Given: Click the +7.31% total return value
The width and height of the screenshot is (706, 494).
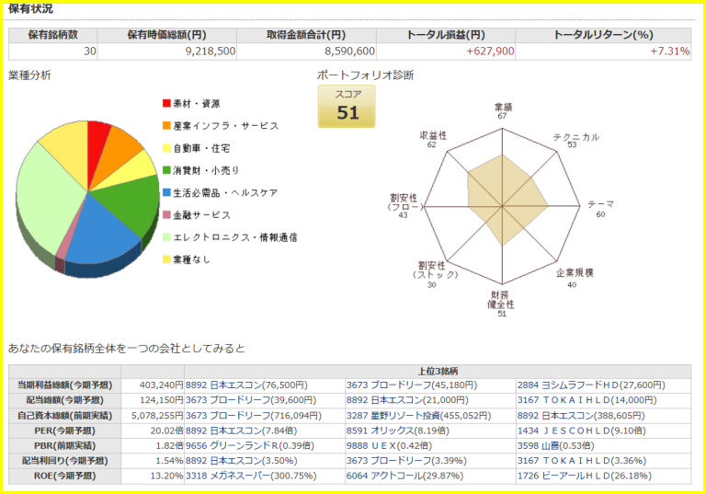Looking at the screenshot, I should (x=669, y=52).
